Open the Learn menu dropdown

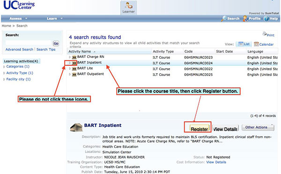55,19
